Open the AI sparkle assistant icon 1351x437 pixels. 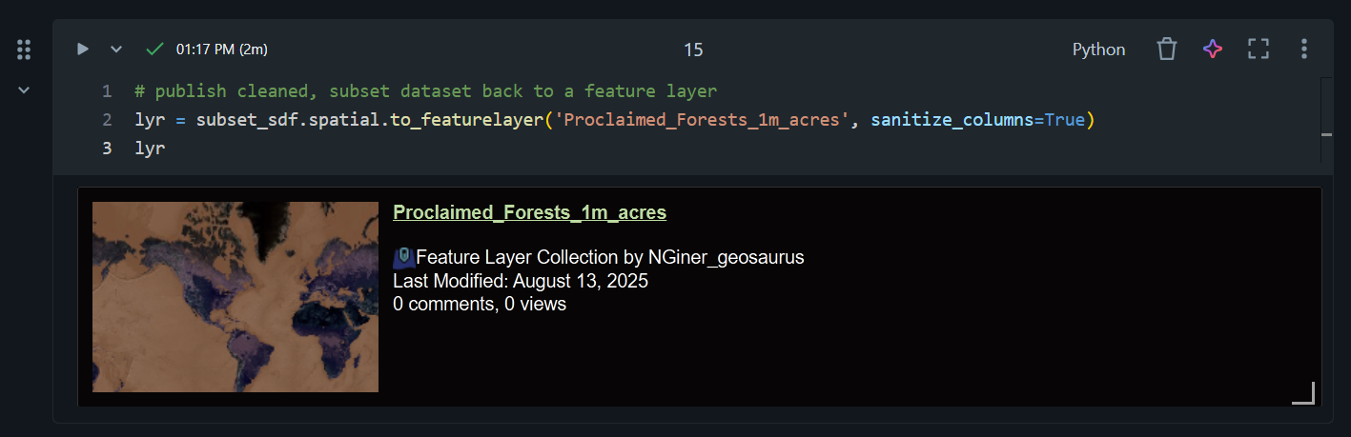coord(1213,50)
